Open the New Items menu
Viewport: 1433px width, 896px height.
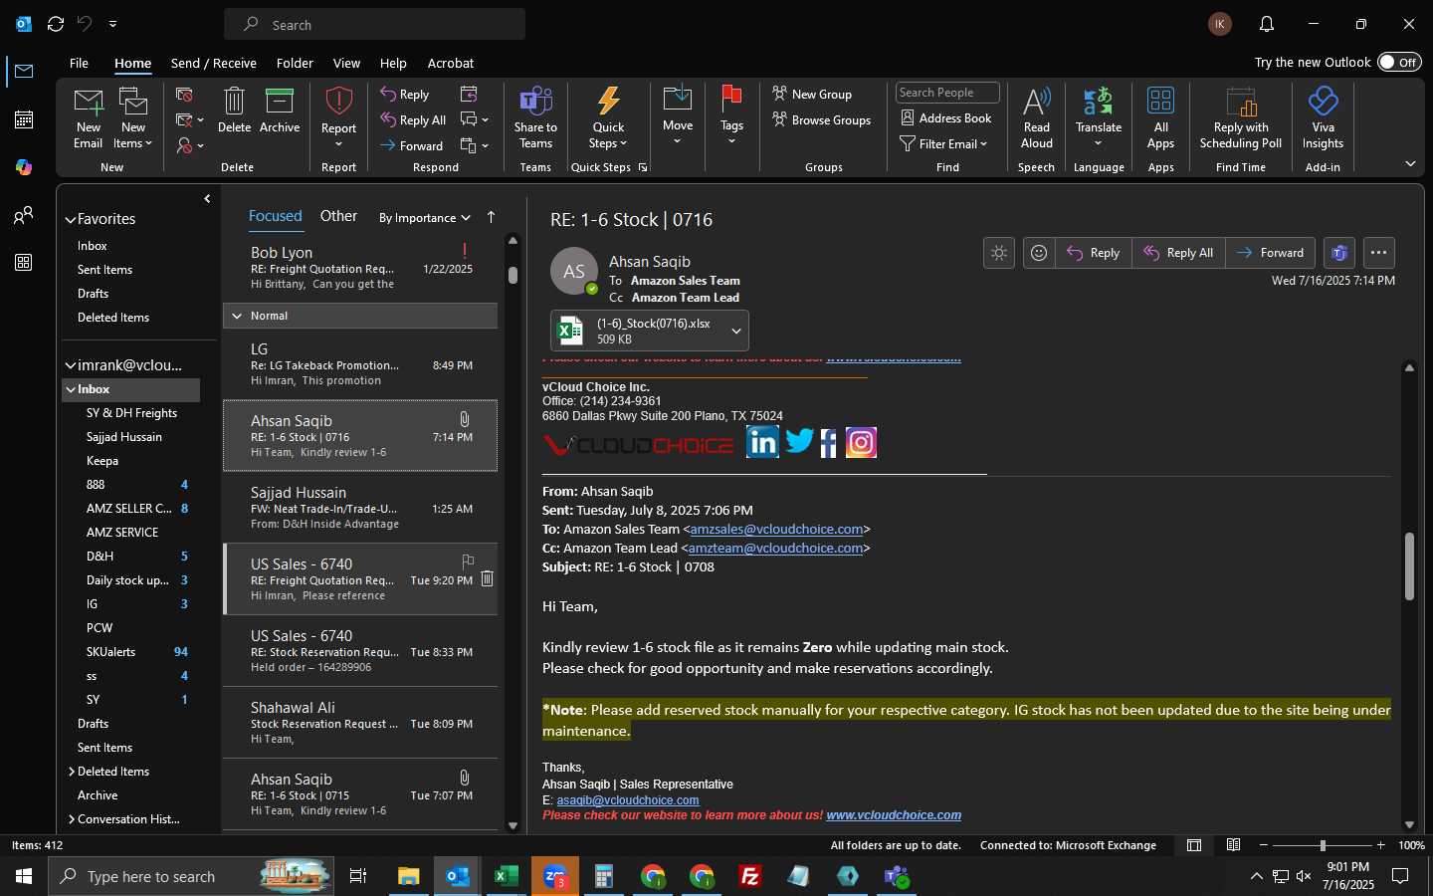pos(133,117)
